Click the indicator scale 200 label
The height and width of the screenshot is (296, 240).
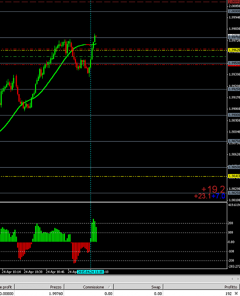pyautogui.click(x=231, y=223)
